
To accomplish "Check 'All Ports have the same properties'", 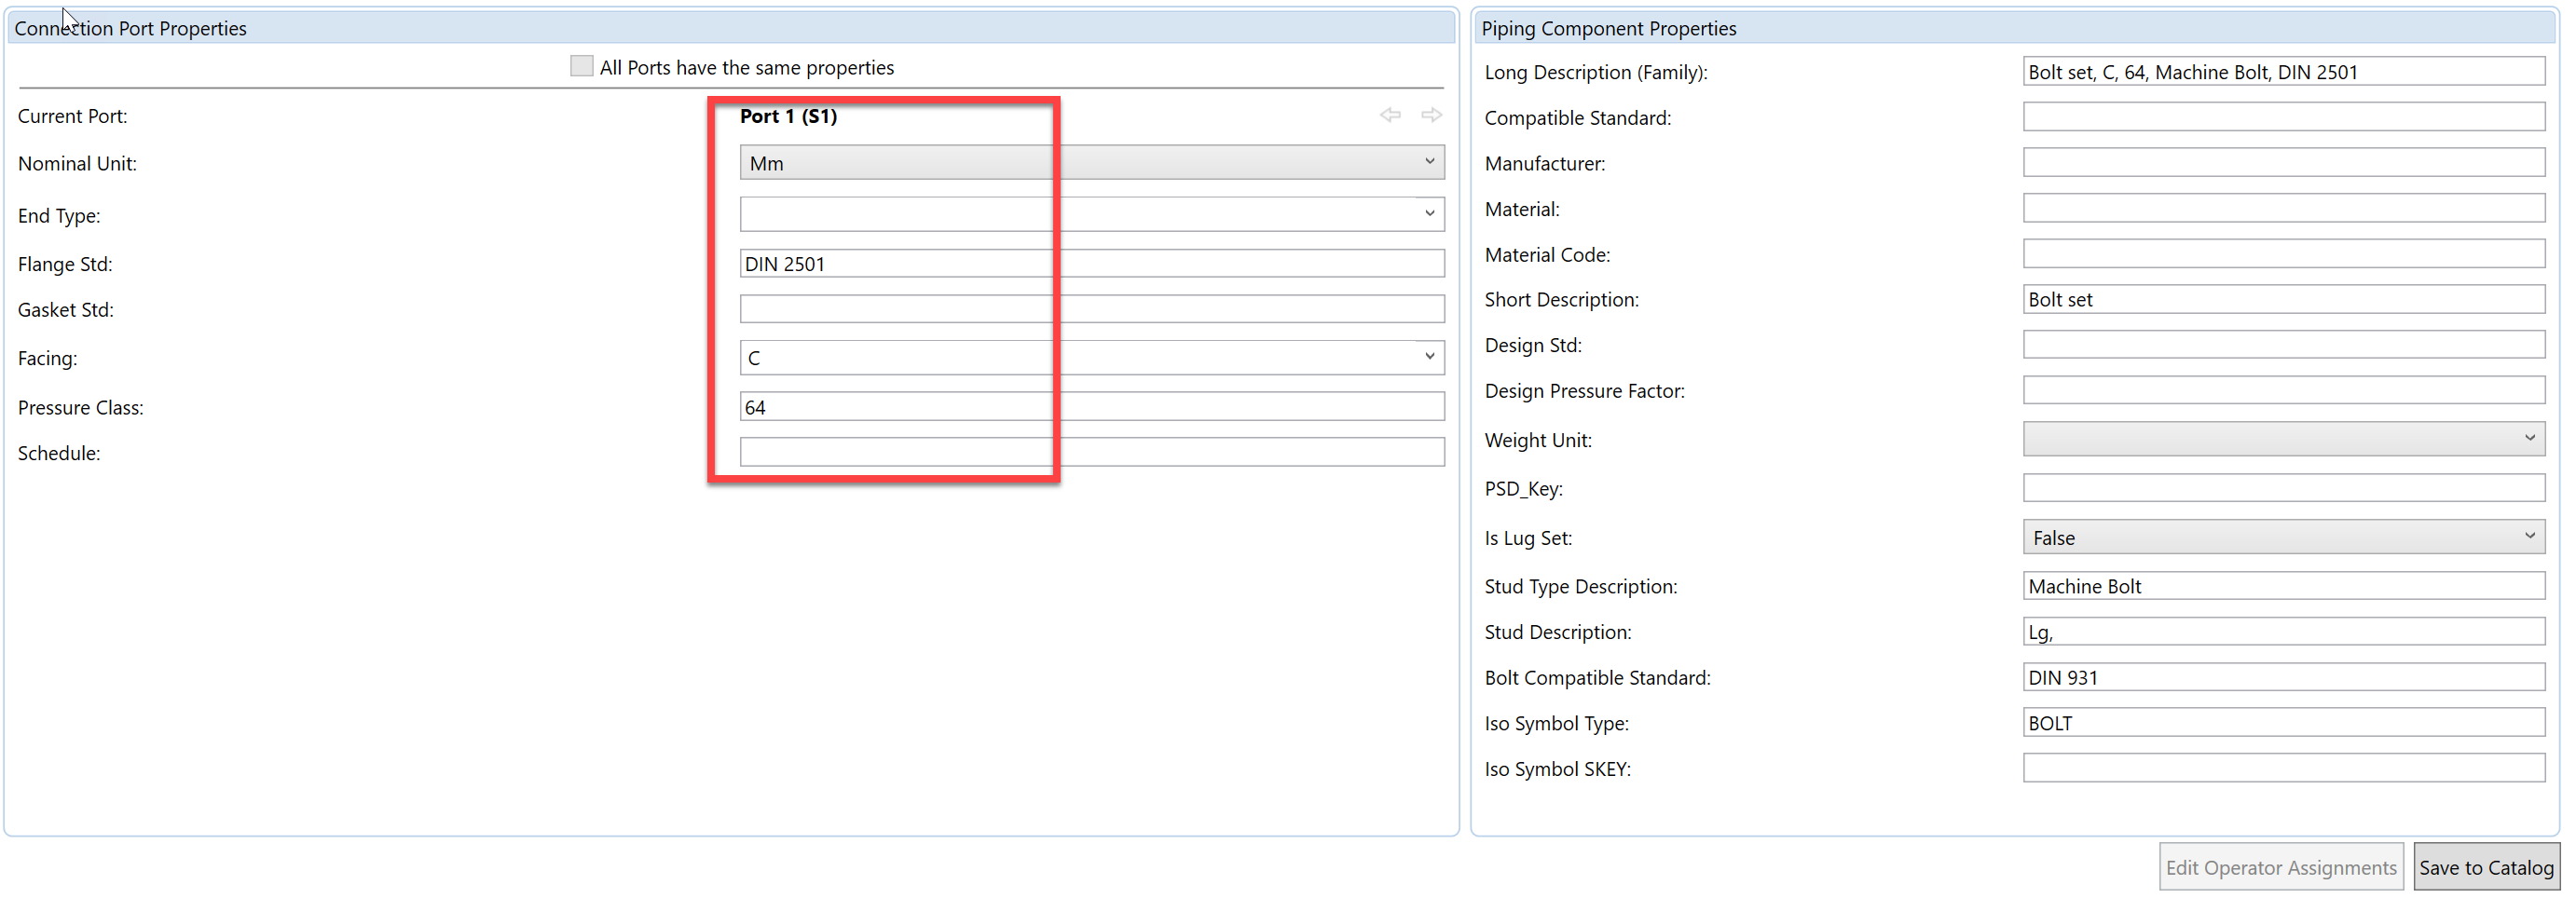I will point(581,66).
